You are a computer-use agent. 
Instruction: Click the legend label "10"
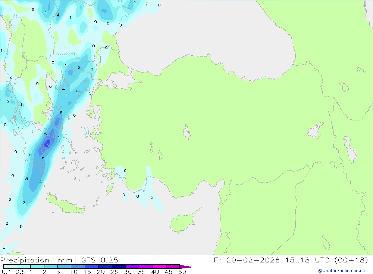click(x=74, y=272)
